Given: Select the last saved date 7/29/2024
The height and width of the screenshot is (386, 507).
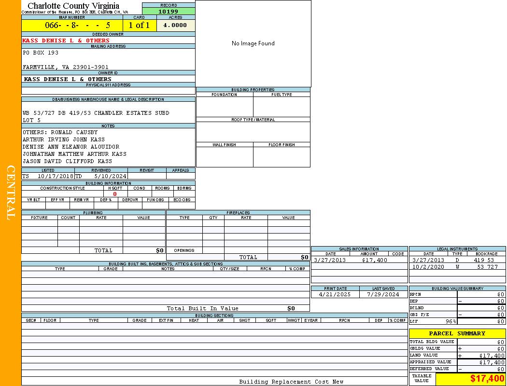Looking at the screenshot, I should tap(383, 294).
